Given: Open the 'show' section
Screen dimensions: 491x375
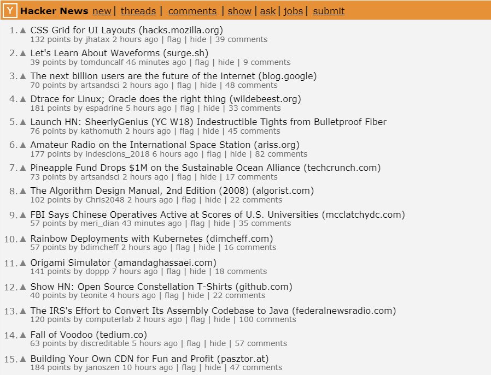Looking at the screenshot, I should coord(239,11).
